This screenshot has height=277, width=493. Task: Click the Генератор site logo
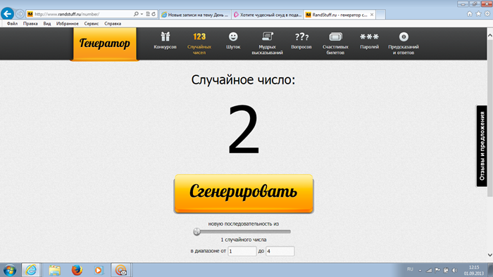[105, 44]
